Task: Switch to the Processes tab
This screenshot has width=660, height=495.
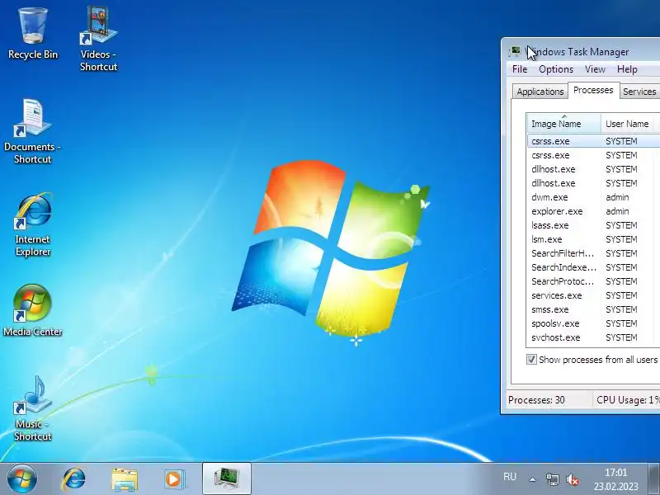Action: 593,90
